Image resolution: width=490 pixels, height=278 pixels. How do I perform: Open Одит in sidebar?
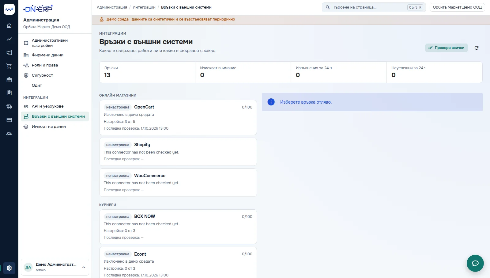click(x=55, y=86)
